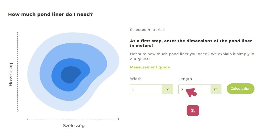This screenshot has height=139, width=267.
Task: Click the Width input field
Action: [x=146, y=89]
